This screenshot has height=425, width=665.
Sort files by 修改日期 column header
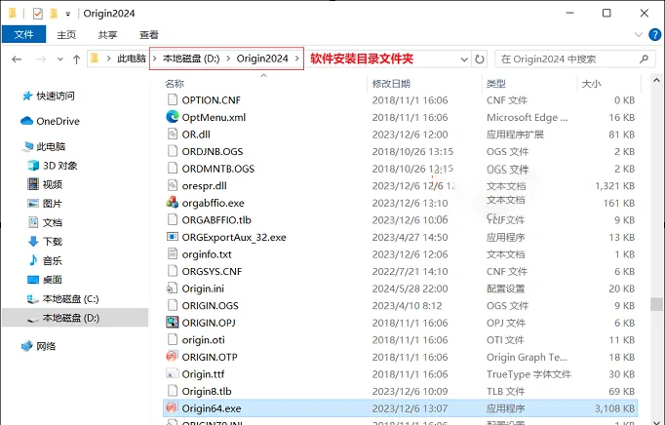click(x=391, y=84)
